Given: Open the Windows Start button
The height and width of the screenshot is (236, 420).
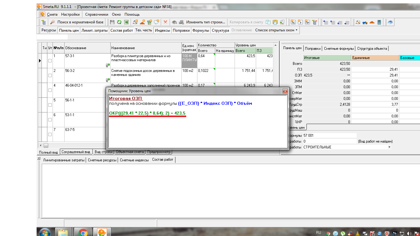Looking at the screenshot, I should (x=45, y=232).
